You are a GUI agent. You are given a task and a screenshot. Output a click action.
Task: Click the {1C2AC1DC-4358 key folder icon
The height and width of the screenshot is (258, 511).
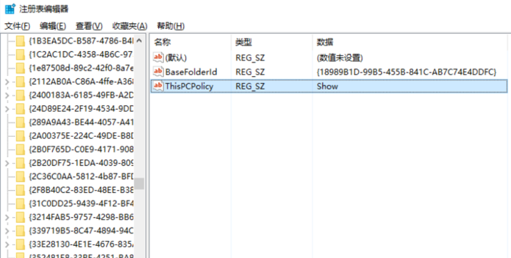(x=21, y=54)
